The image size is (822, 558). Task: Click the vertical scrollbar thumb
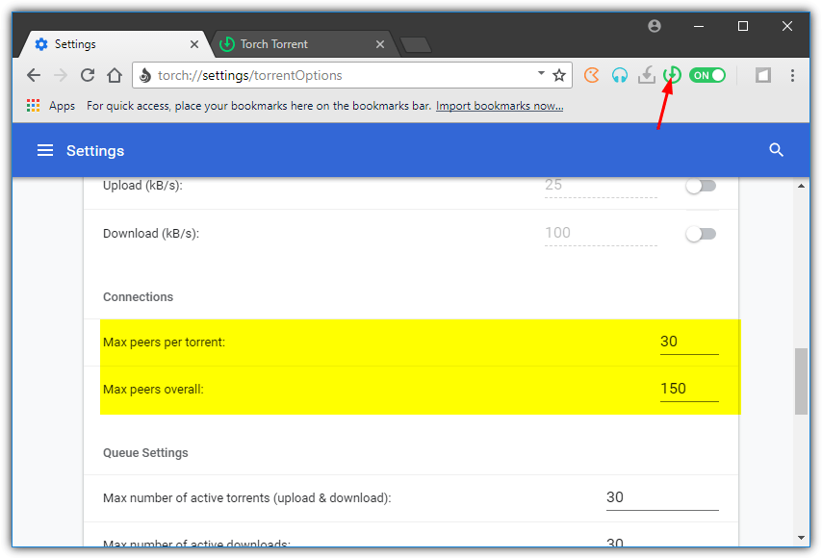click(801, 381)
